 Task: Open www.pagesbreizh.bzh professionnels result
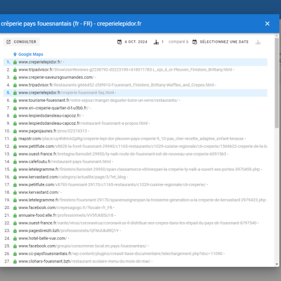tap(69, 231)
